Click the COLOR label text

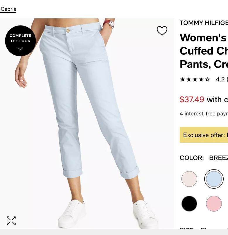(192, 158)
